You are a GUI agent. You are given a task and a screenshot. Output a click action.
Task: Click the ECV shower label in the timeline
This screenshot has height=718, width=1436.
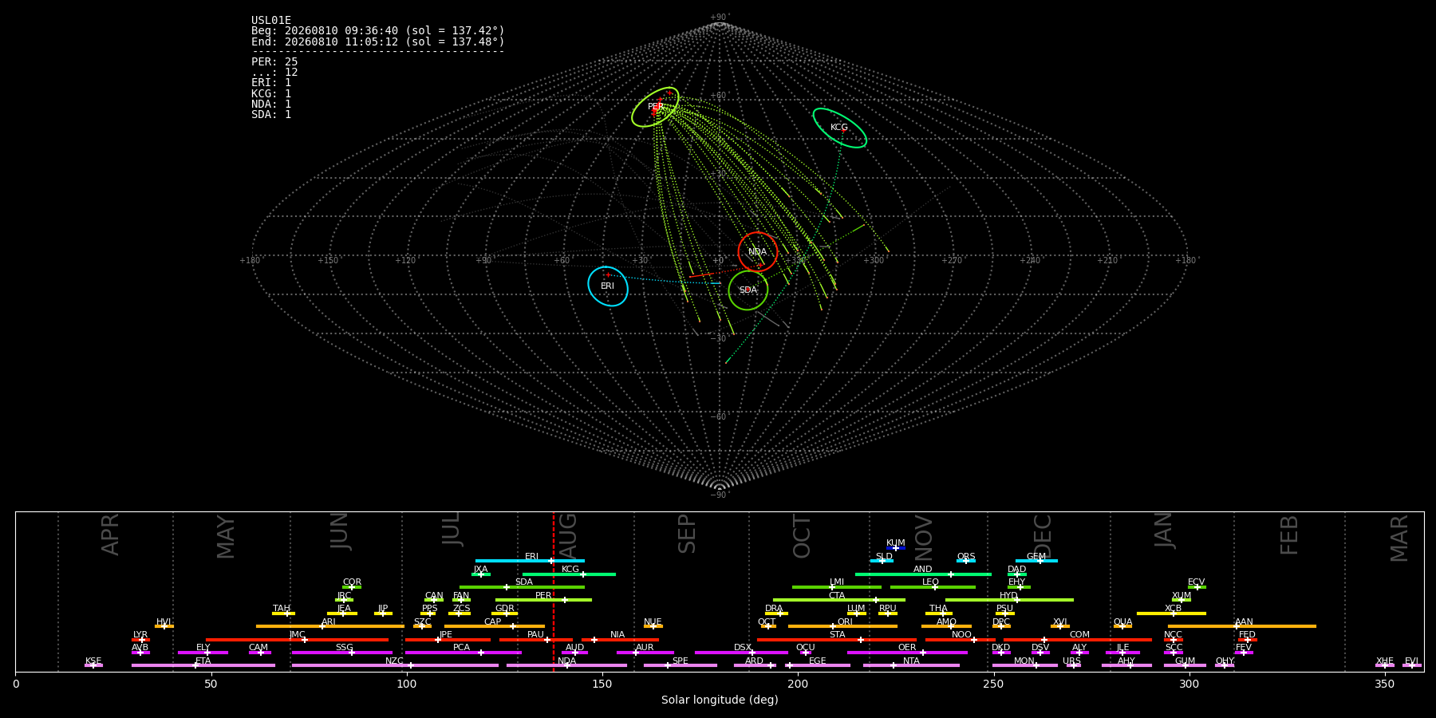tap(1197, 582)
